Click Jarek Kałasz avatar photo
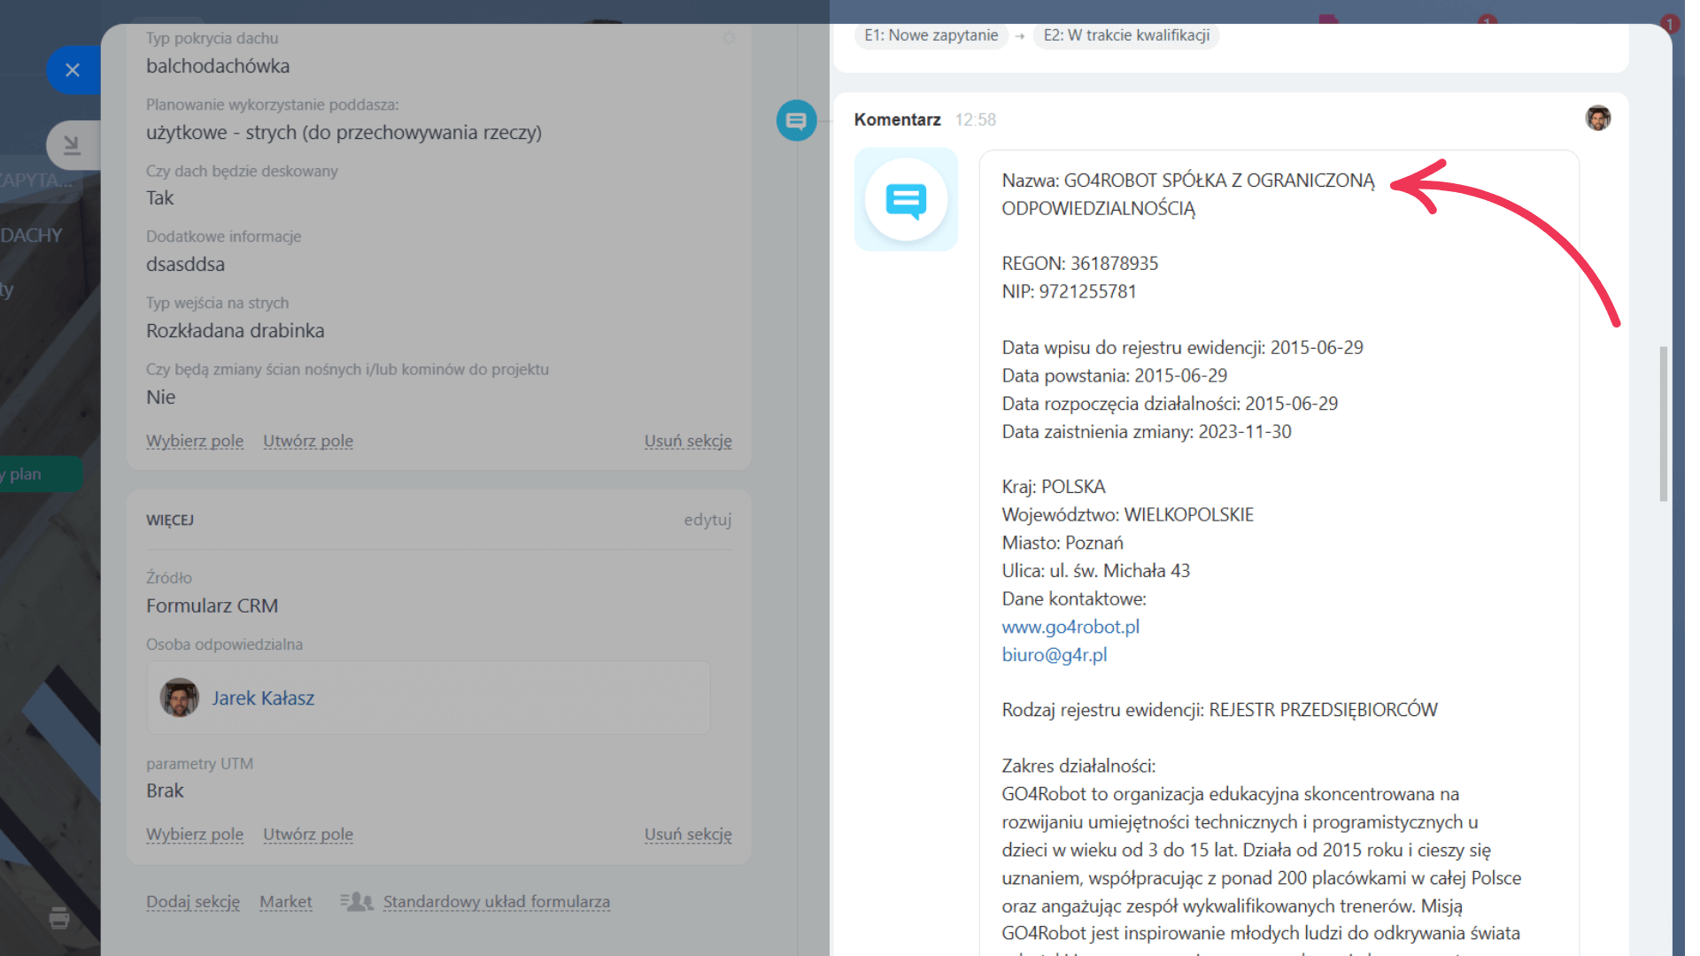 click(x=179, y=698)
